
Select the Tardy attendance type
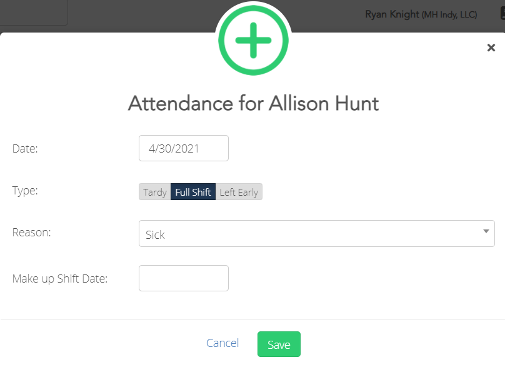click(x=154, y=192)
